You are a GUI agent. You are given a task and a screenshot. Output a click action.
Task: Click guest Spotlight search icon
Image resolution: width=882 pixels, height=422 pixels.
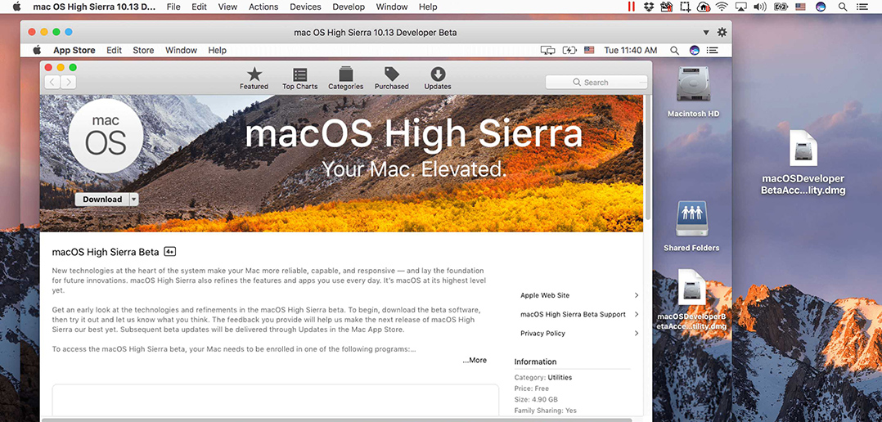click(674, 50)
